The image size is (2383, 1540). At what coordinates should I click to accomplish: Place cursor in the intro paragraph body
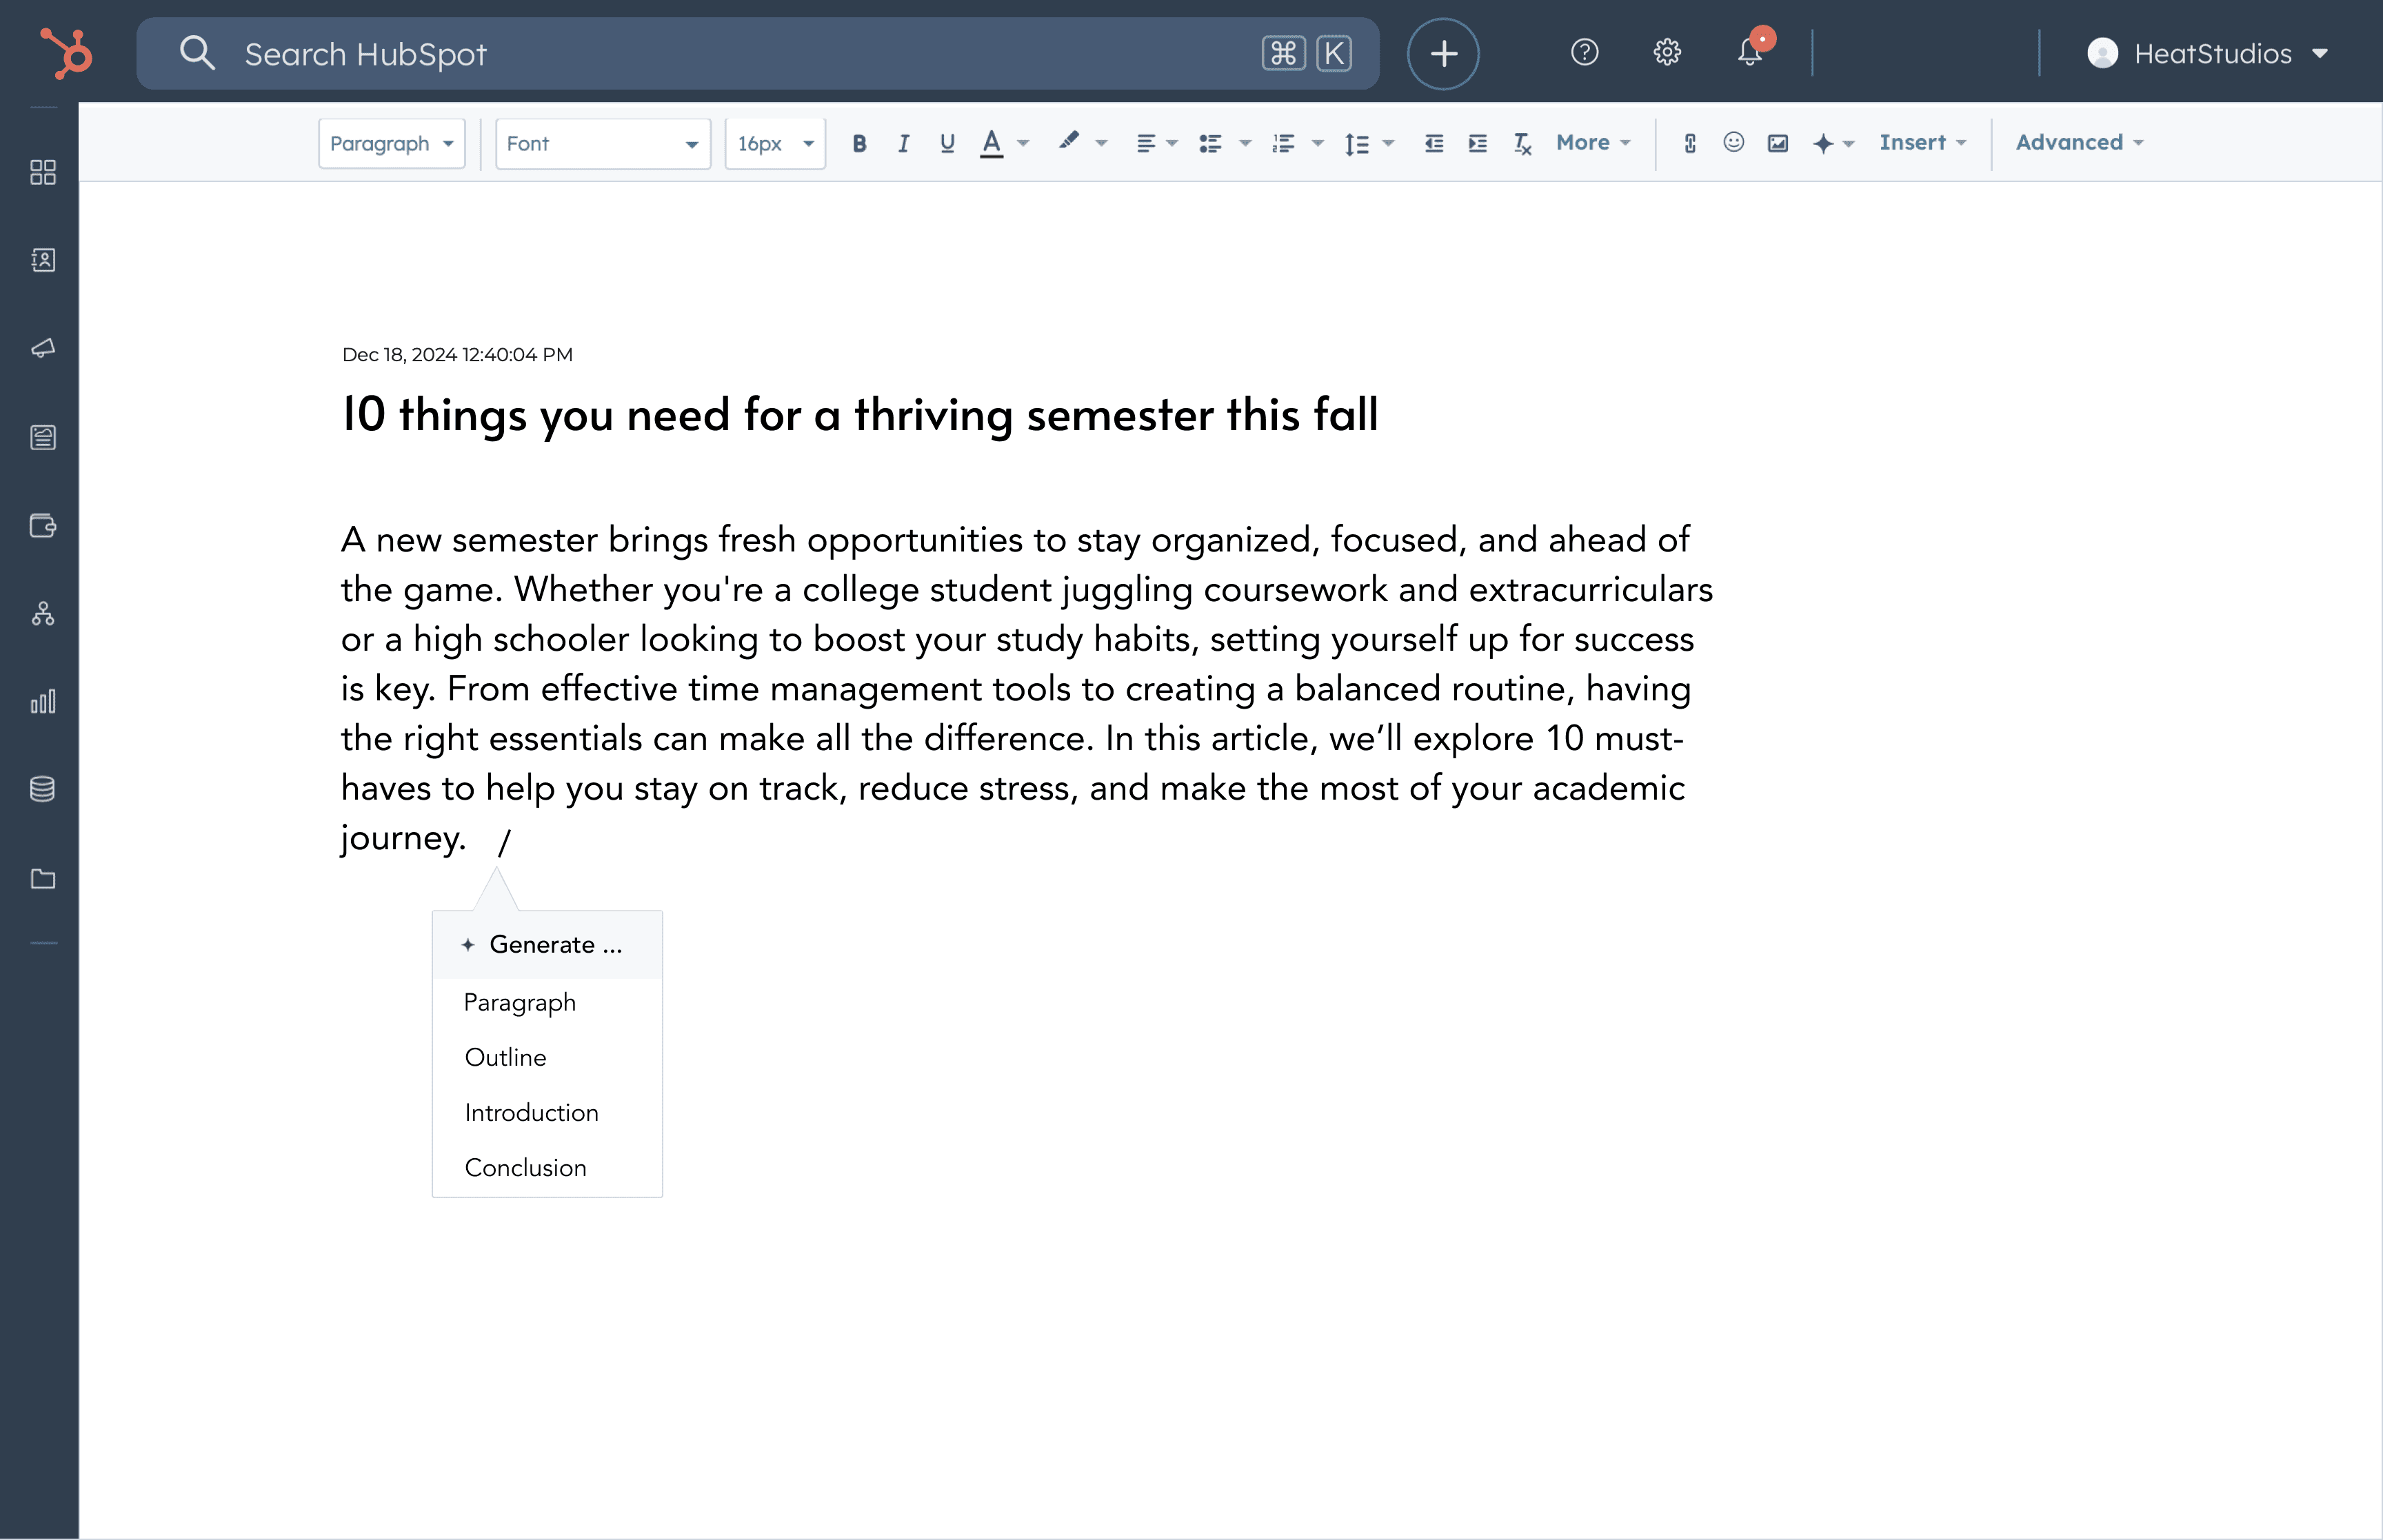point(1027,688)
